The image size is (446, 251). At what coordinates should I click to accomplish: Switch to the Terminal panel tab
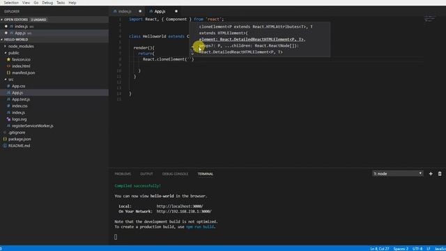206,174
